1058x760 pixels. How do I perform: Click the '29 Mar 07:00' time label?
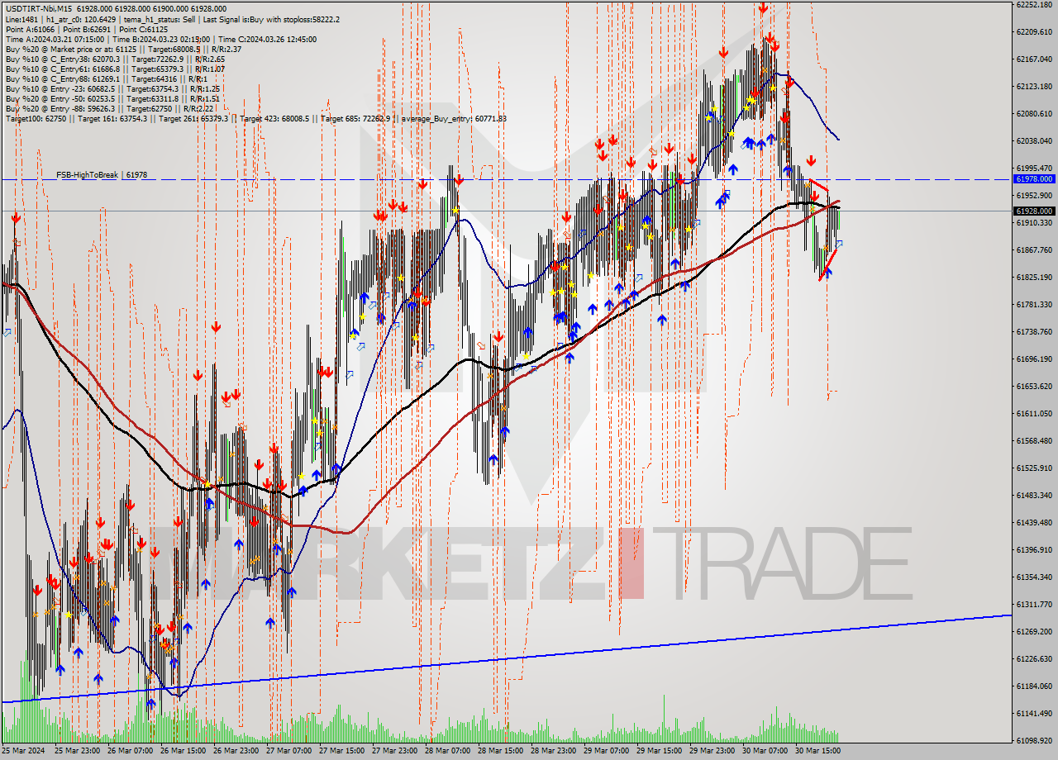pyautogui.click(x=606, y=752)
